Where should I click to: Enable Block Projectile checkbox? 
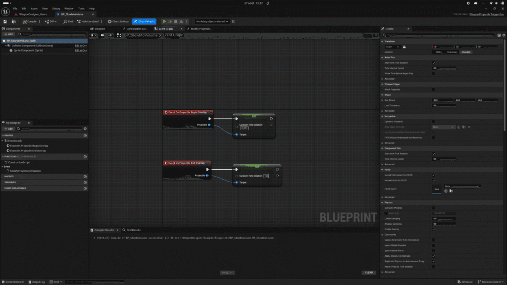(x=433, y=90)
